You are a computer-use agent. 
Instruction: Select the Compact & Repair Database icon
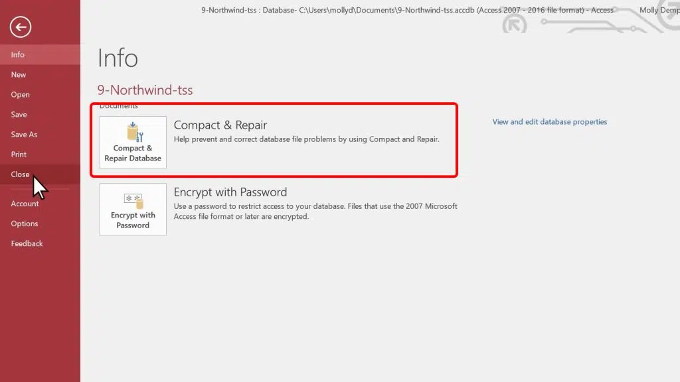(132, 142)
